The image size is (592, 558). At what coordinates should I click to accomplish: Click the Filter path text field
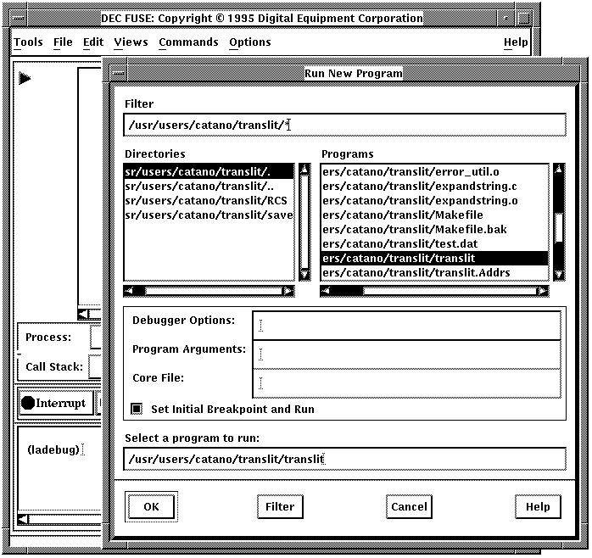tap(344, 126)
